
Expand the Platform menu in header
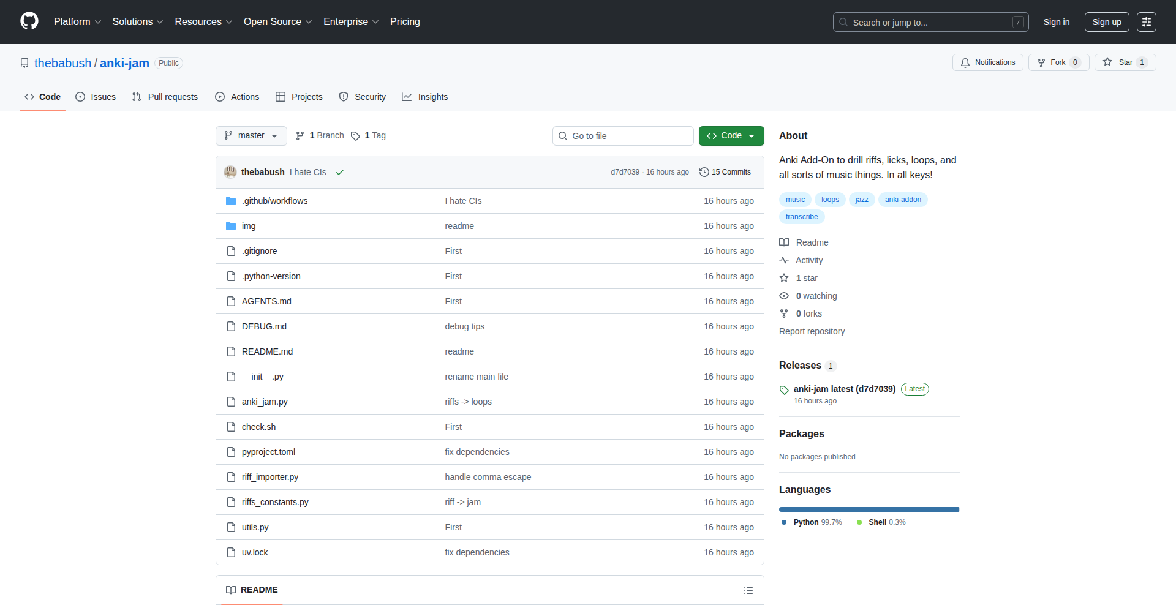pyautogui.click(x=77, y=22)
